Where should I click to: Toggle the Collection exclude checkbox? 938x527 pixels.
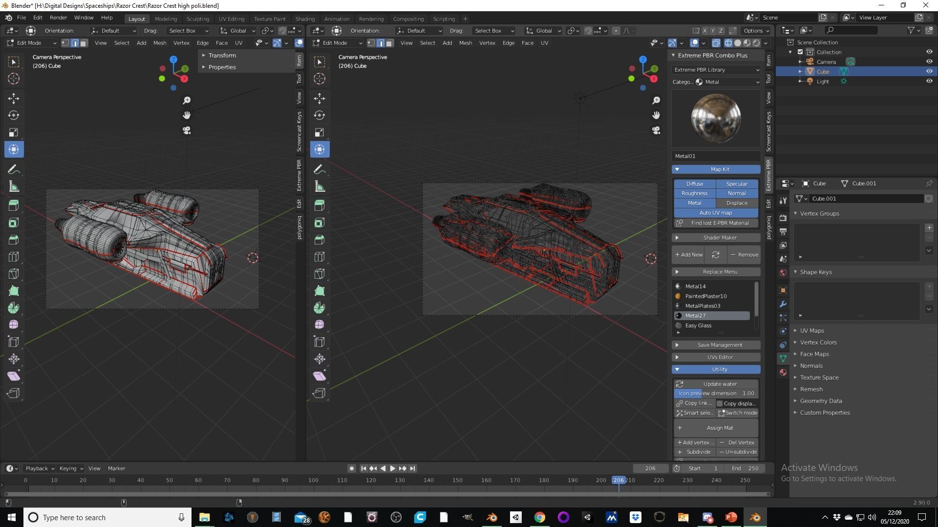coord(800,52)
